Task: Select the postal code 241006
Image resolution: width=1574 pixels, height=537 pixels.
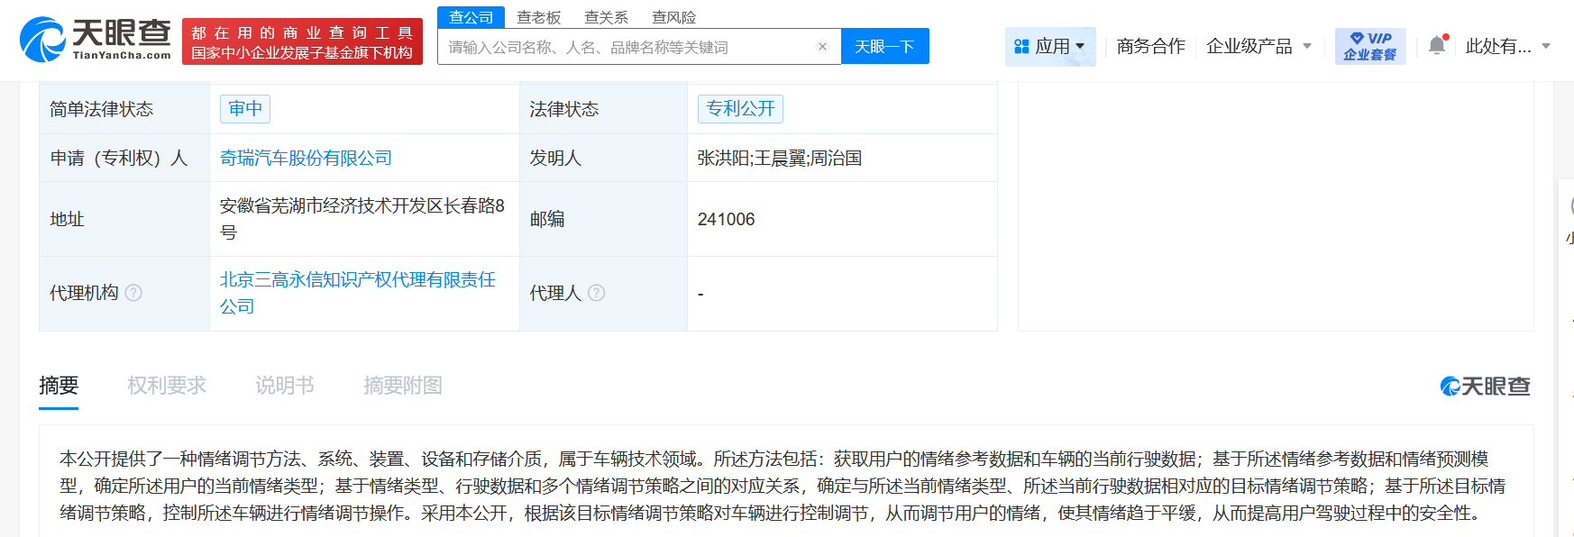Action: coord(727,219)
